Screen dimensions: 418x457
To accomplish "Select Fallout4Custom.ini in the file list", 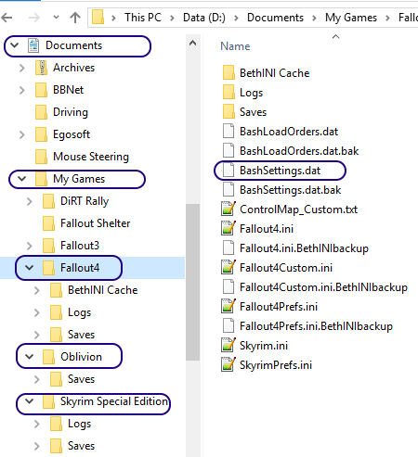I will (286, 268).
